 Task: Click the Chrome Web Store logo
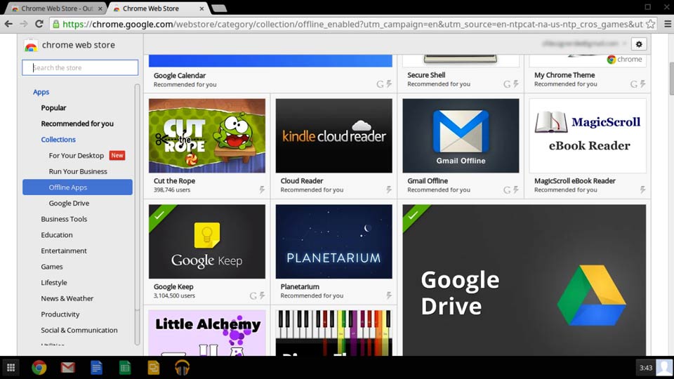click(31, 45)
